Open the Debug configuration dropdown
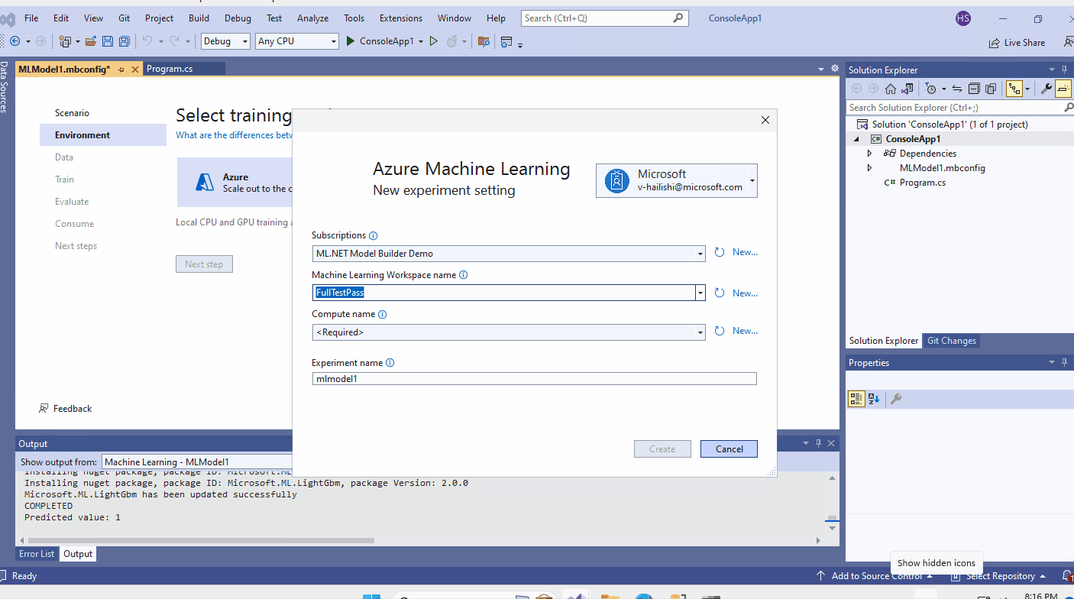 pyautogui.click(x=226, y=41)
